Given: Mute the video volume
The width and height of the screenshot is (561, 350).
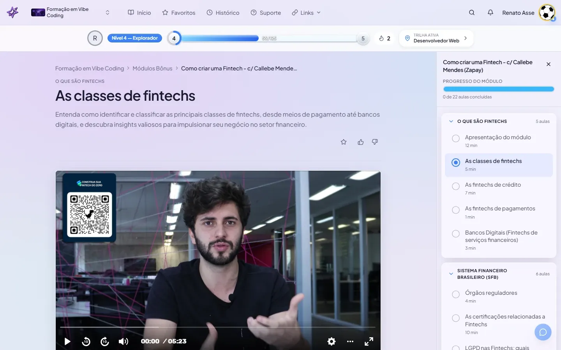Looking at the screenshot, I should [123, 341].
